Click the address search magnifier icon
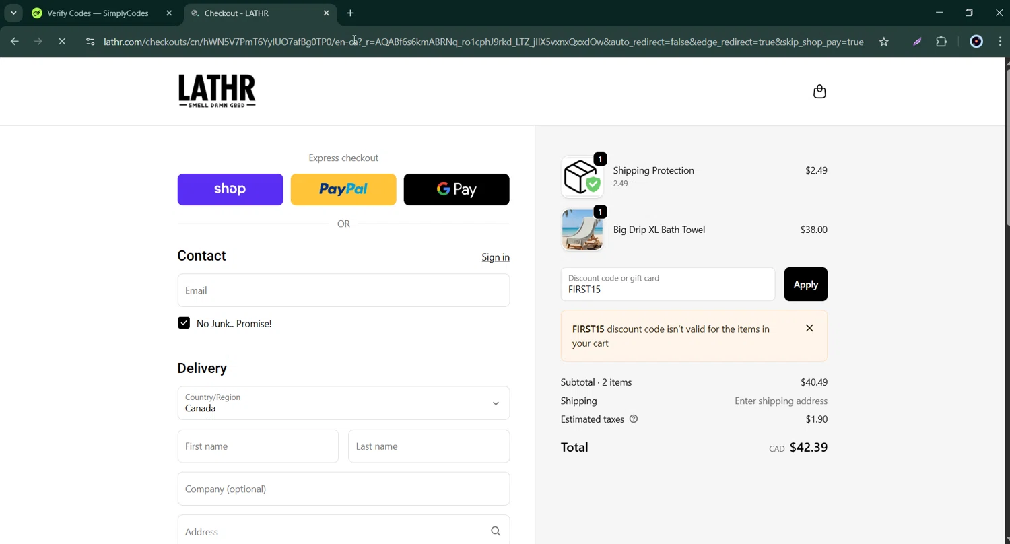 [x=496, y=531]
